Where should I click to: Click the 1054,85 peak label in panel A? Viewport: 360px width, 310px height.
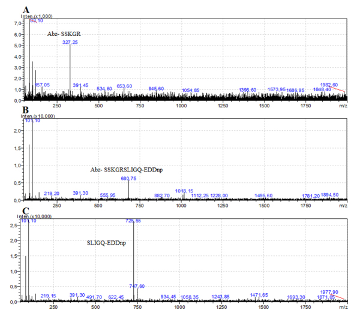click(191, 90)
